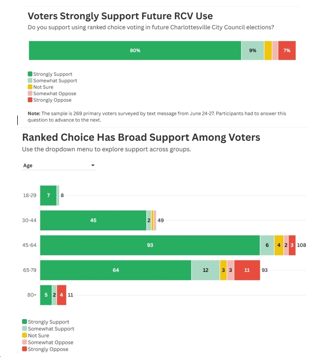Viewport: 328px width, 357px height.
Task: Click the 45-64 Somewhat Support segment showing 6
Action: pos(267,245)
